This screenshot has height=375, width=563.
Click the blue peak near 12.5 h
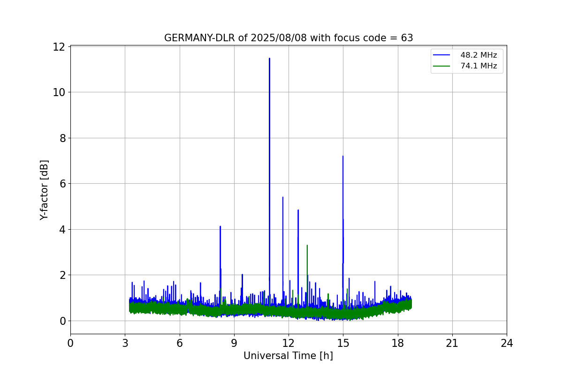click(298, 210)
